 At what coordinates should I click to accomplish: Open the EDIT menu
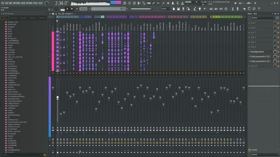pos(7,3)
